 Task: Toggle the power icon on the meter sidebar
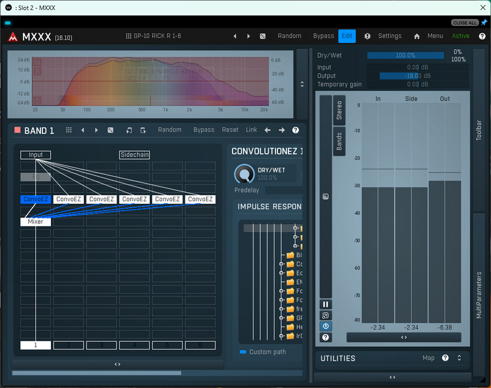coord(325,326)
